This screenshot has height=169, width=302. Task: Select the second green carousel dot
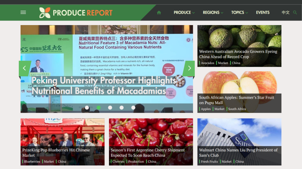pos(98,108)
